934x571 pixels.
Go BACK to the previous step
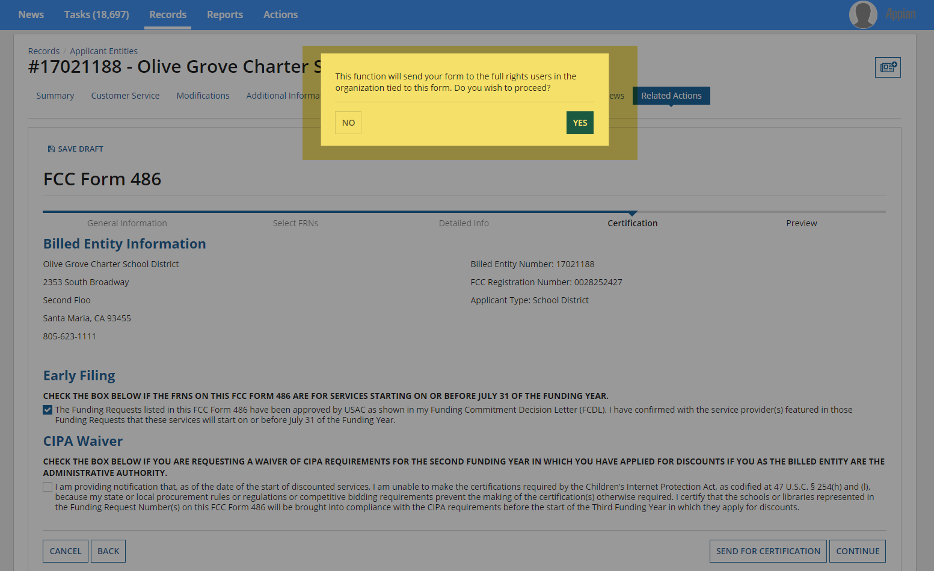(108, 551)
